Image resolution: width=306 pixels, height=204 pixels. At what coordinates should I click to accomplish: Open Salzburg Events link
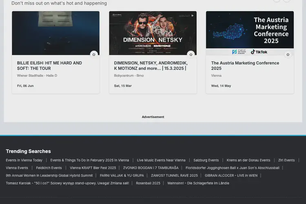(x=206, y=160)
